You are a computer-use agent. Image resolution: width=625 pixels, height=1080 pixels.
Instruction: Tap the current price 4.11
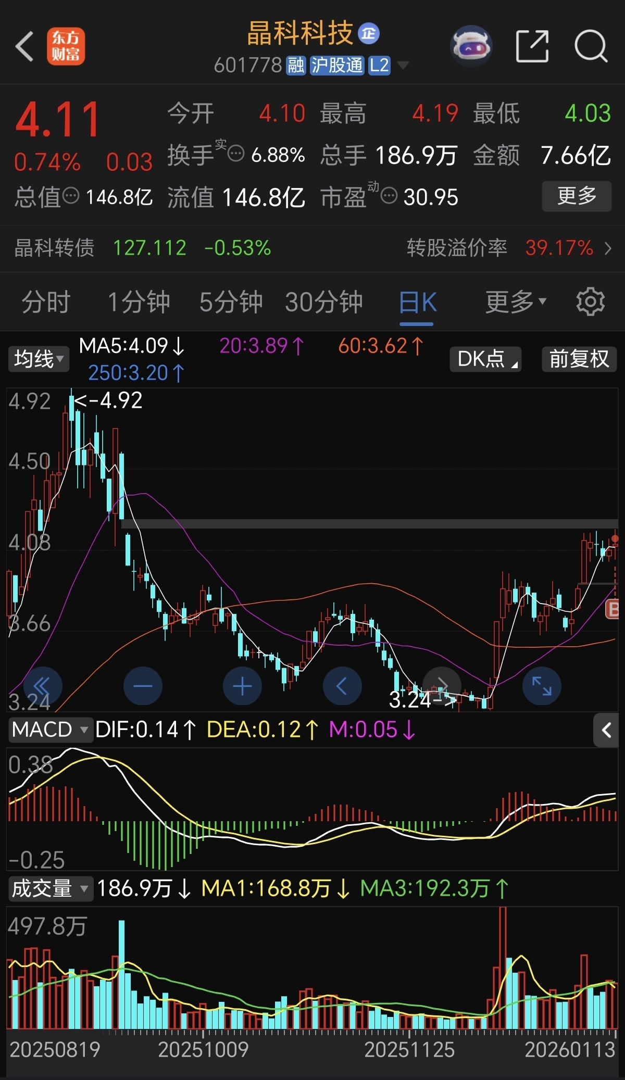click(x=57, y=120)
